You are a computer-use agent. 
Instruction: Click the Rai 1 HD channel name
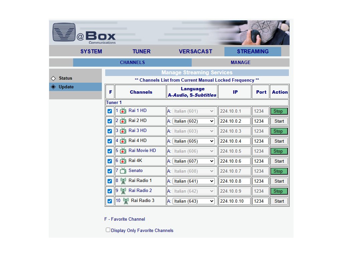137,111
